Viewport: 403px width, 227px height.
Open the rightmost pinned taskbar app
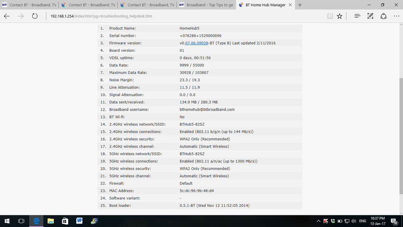coord(94,221)
